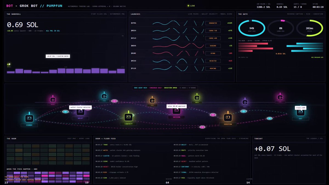Select the orange Risk agent icon
The width and height of the screenshot is (329, 185).
152,100
